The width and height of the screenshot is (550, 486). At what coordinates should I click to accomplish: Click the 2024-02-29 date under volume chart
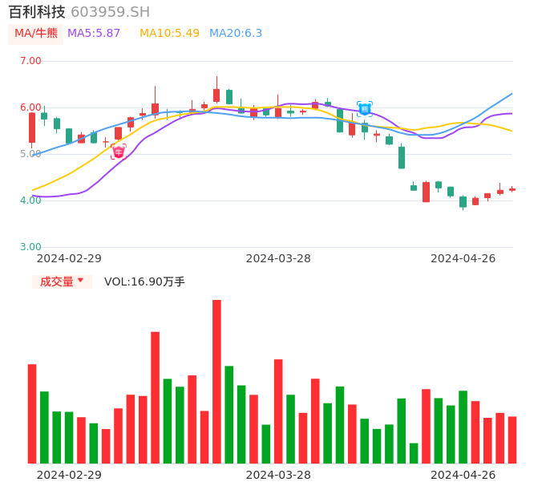(x=69, y=475)
